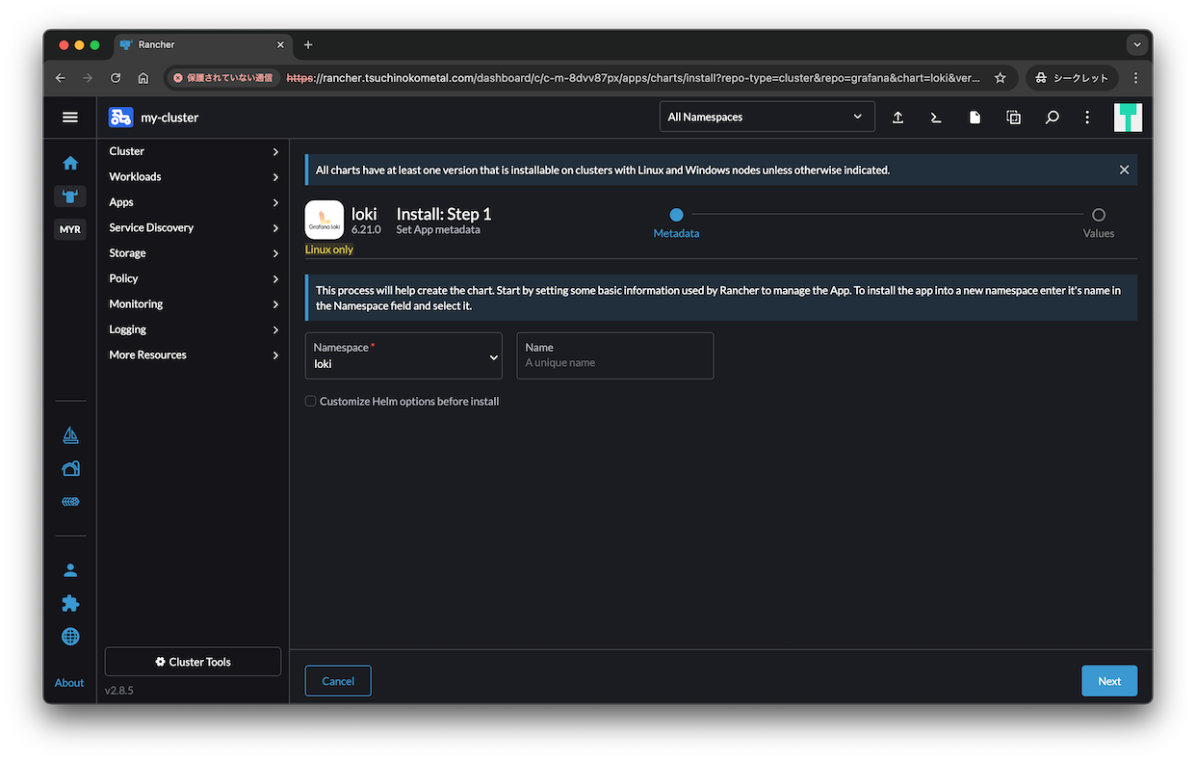Expand Service Discovery menu group
Image resolution: width=1196 pixels, height=761 pixels.
[x=193, y=227]
